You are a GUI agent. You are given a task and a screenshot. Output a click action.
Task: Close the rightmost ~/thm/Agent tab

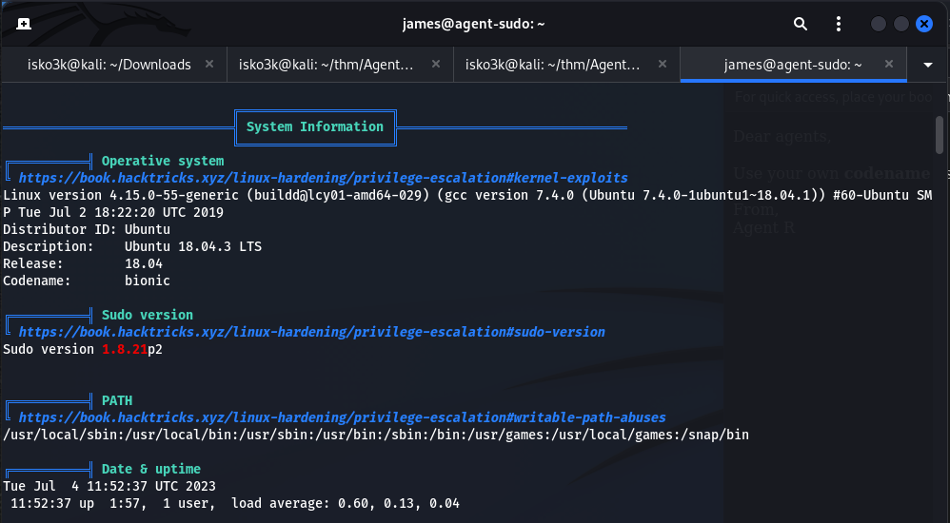(x=663, y=65)
